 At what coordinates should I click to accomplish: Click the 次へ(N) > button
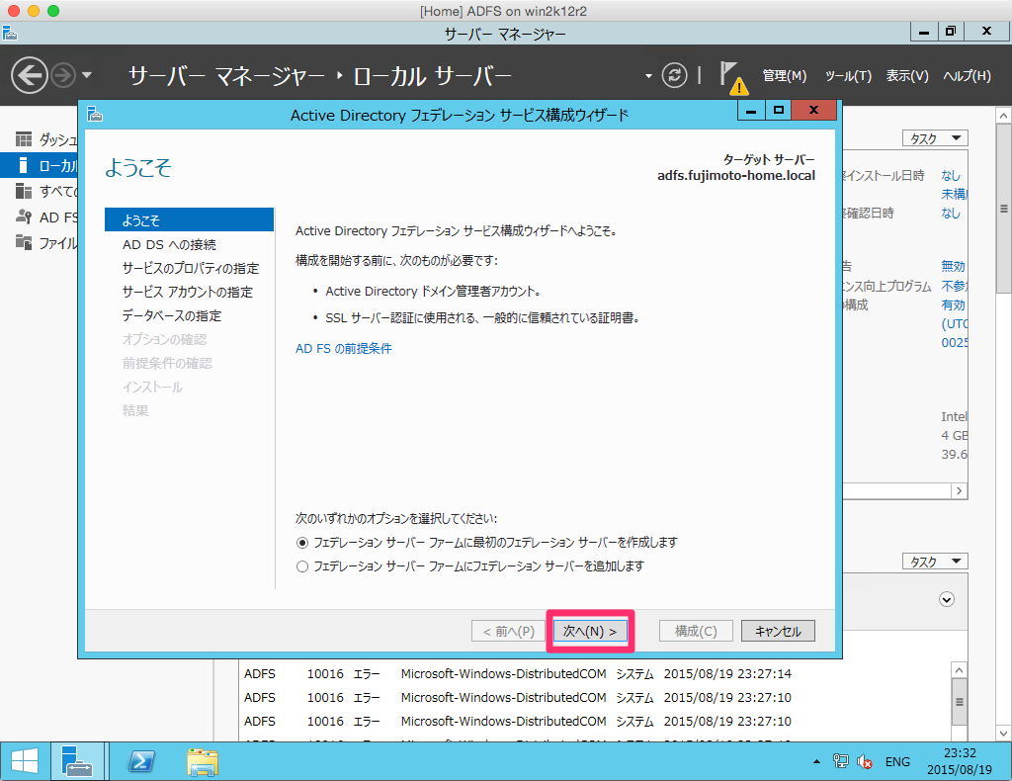590,631
